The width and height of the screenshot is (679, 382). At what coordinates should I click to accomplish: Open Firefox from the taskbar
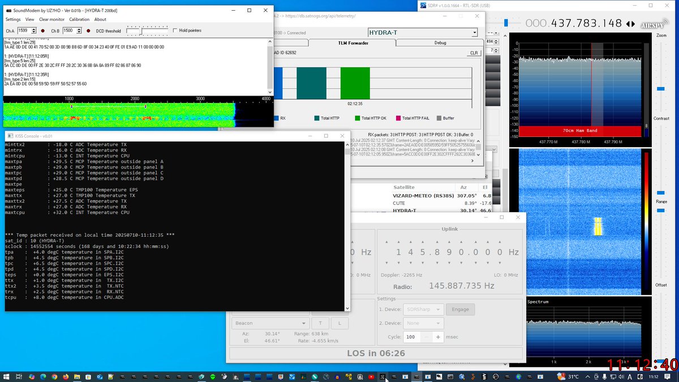coord(66,376)
